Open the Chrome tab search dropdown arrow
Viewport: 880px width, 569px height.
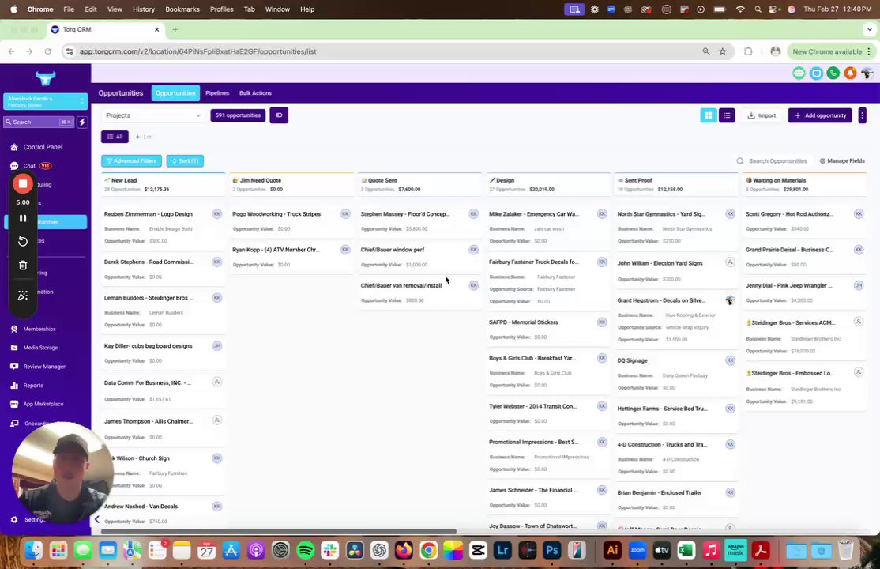870,29
